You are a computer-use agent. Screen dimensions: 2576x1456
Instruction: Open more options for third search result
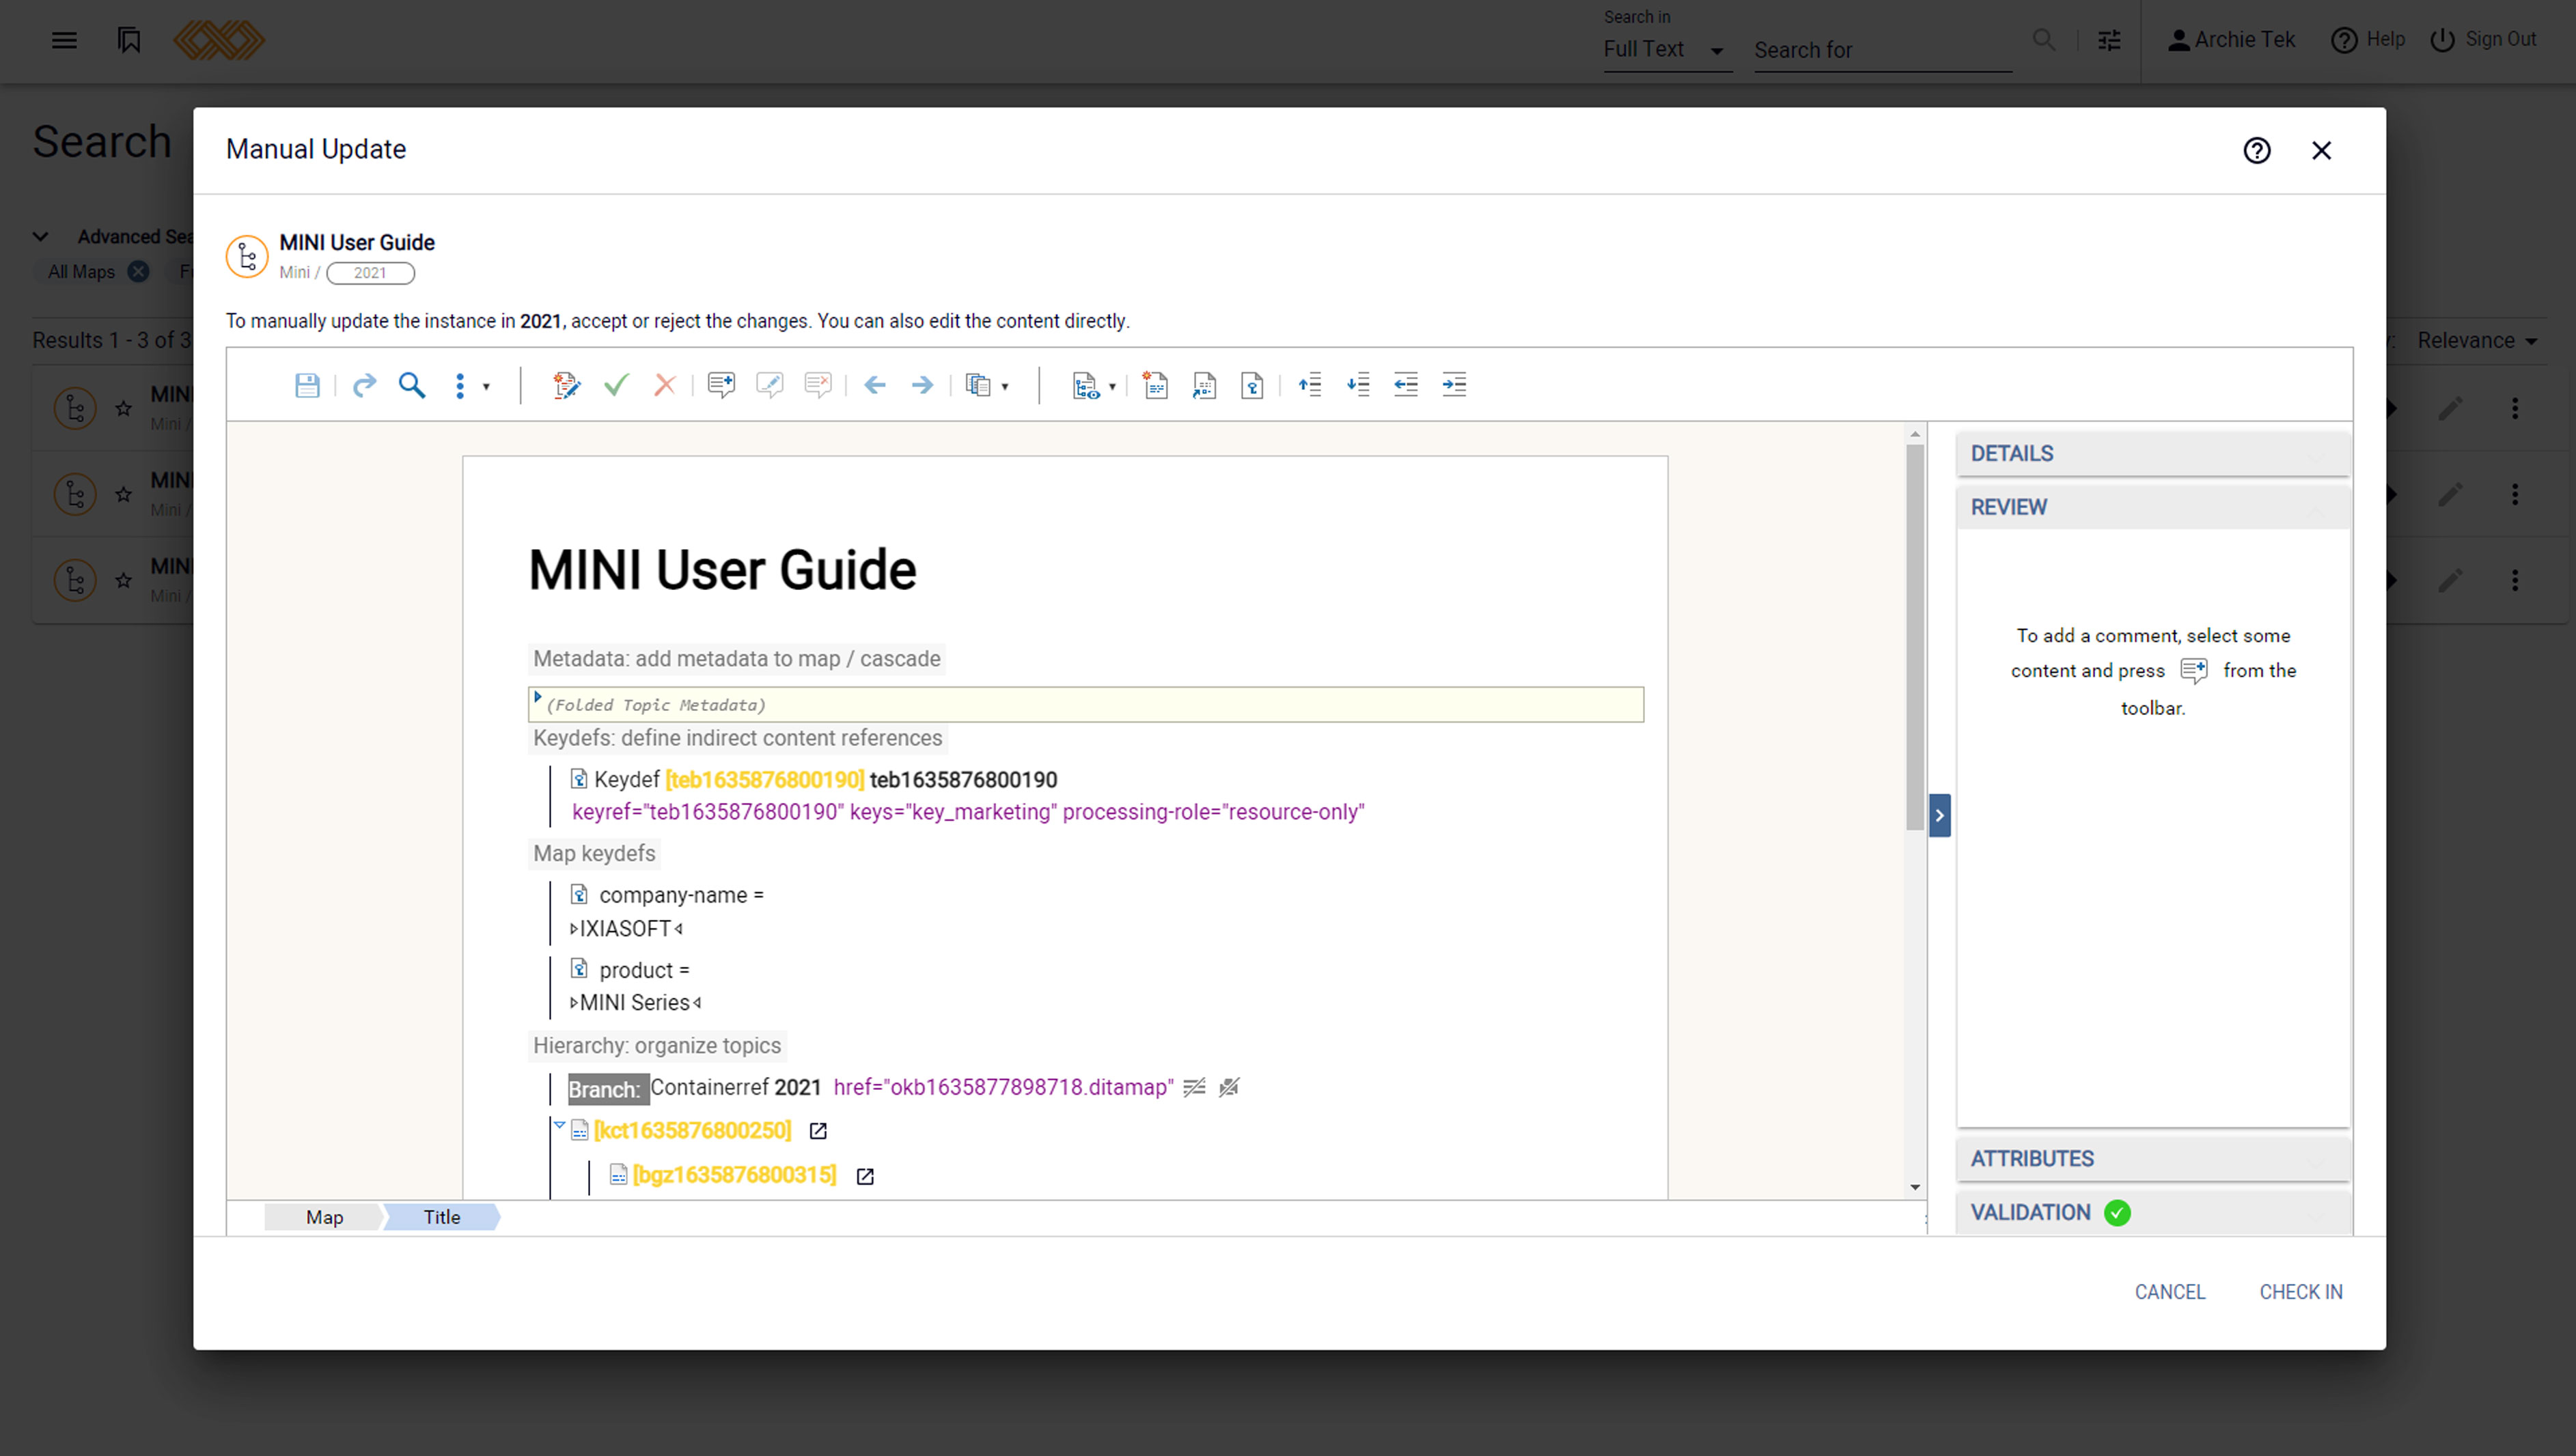2514,580
